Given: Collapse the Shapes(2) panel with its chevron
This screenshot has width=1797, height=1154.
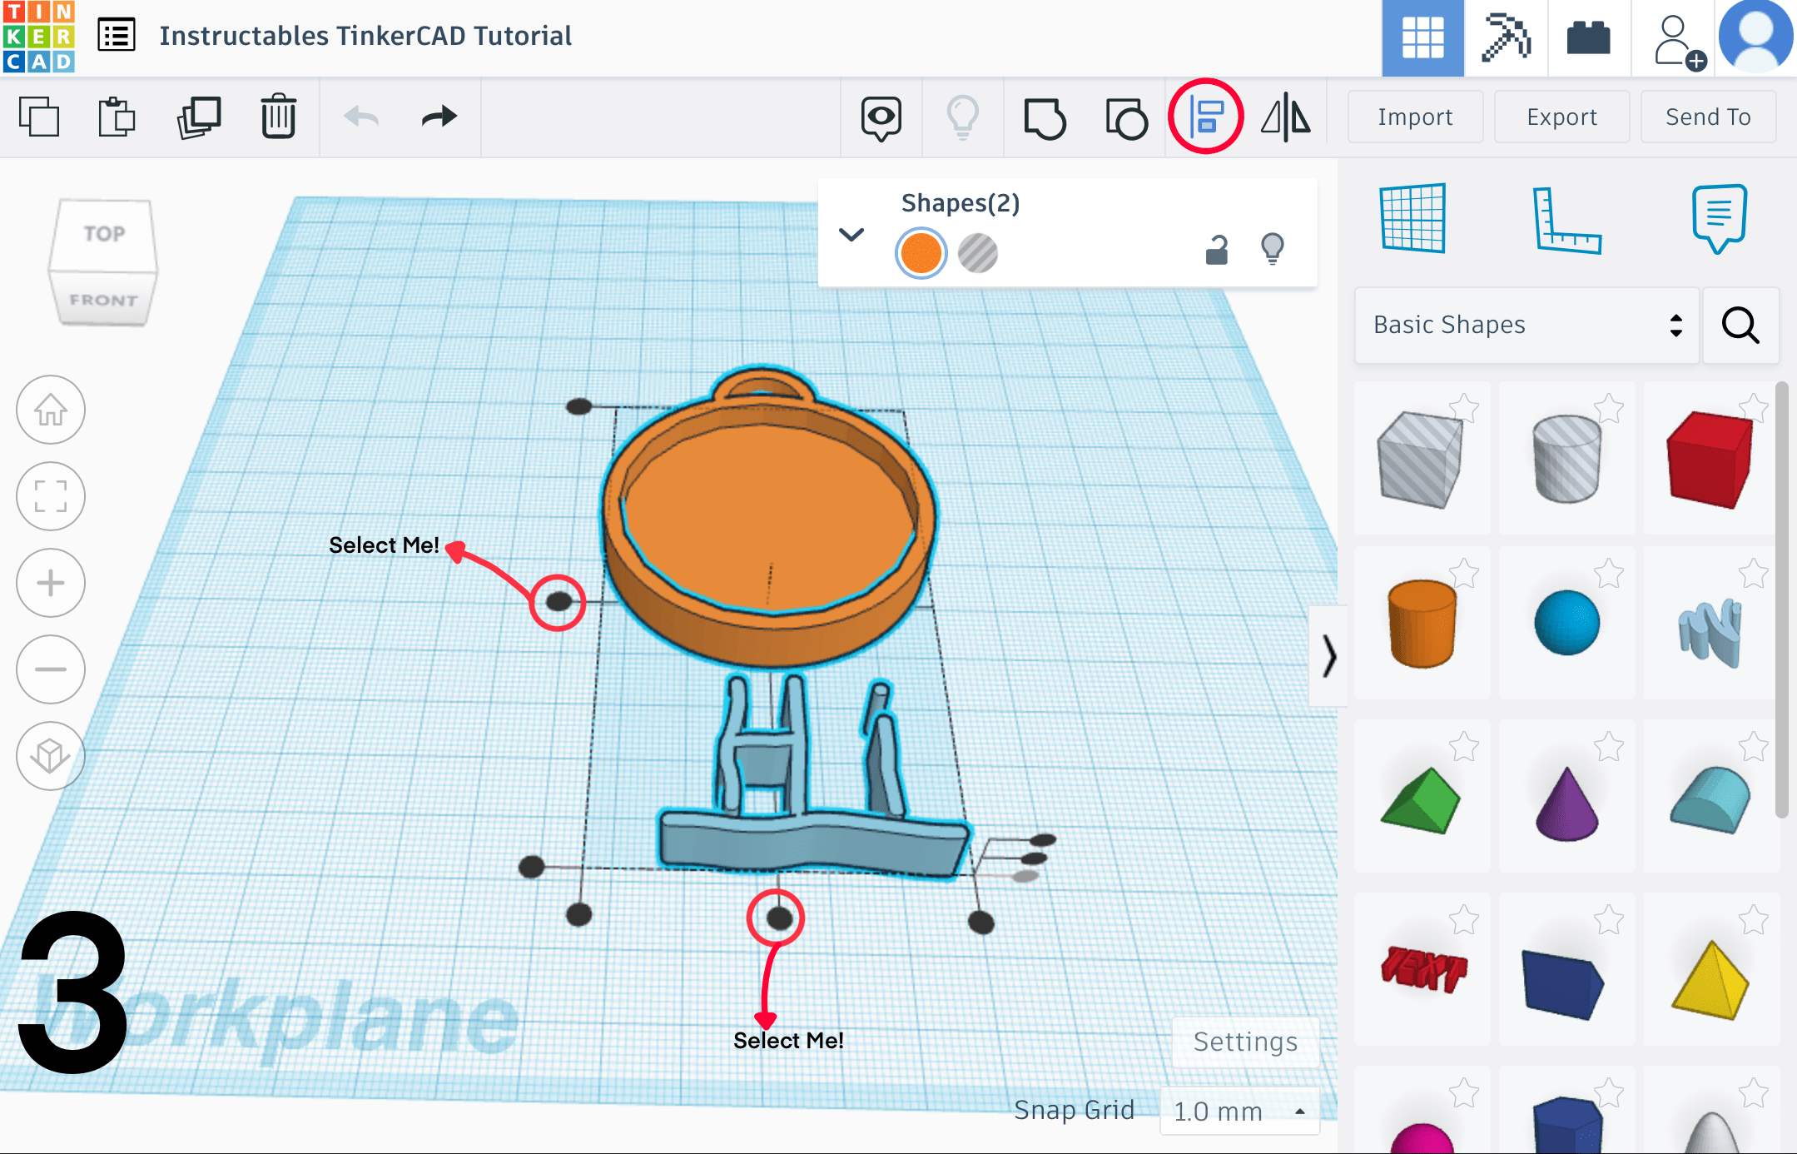Looking at the screenshot, I should (851, 234).
